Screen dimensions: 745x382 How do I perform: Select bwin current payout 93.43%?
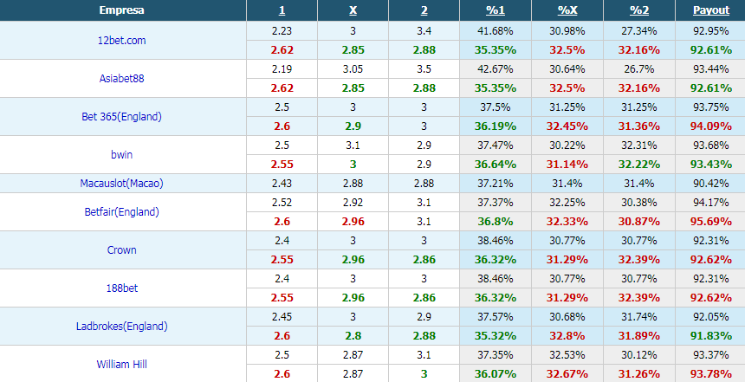[x=711, y=165]
